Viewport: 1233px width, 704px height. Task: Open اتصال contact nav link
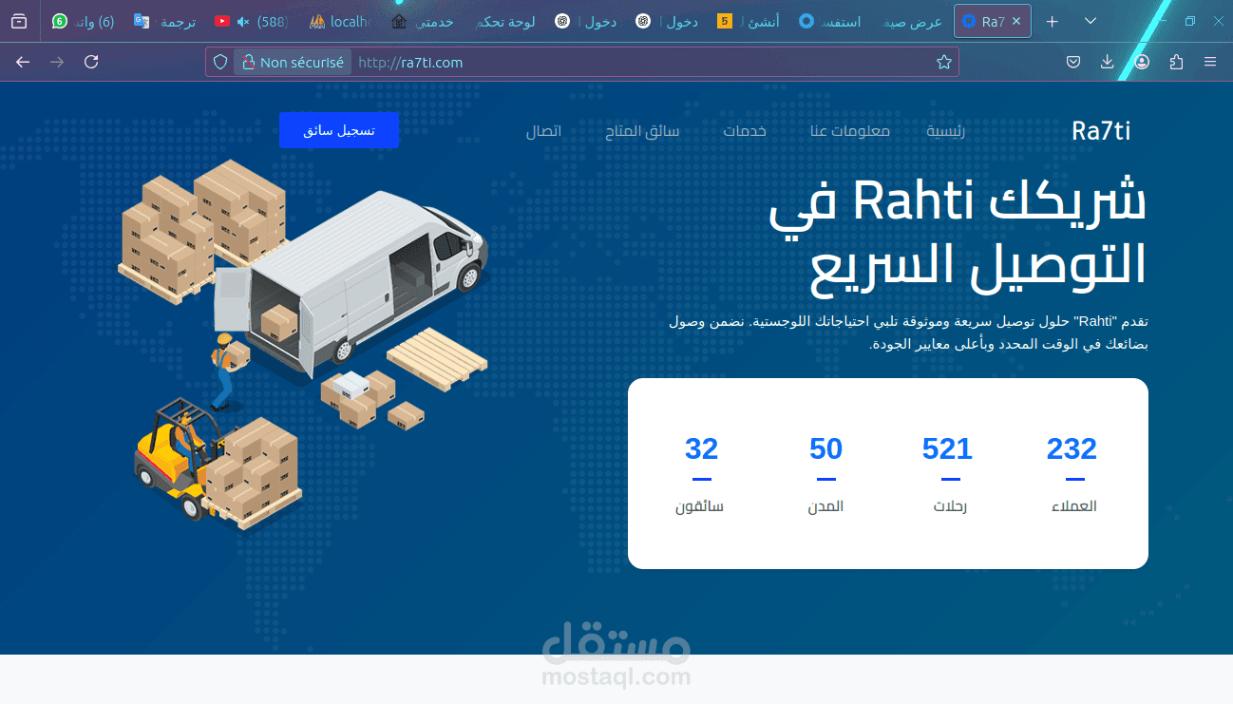pyautogui.click(x=544, y=131)
